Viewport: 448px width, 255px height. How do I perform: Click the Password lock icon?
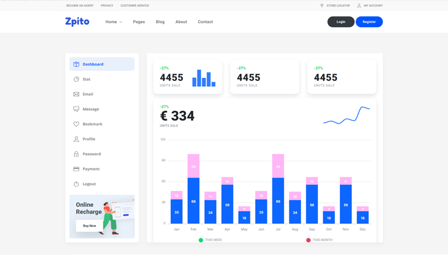[x=77, y=154]
